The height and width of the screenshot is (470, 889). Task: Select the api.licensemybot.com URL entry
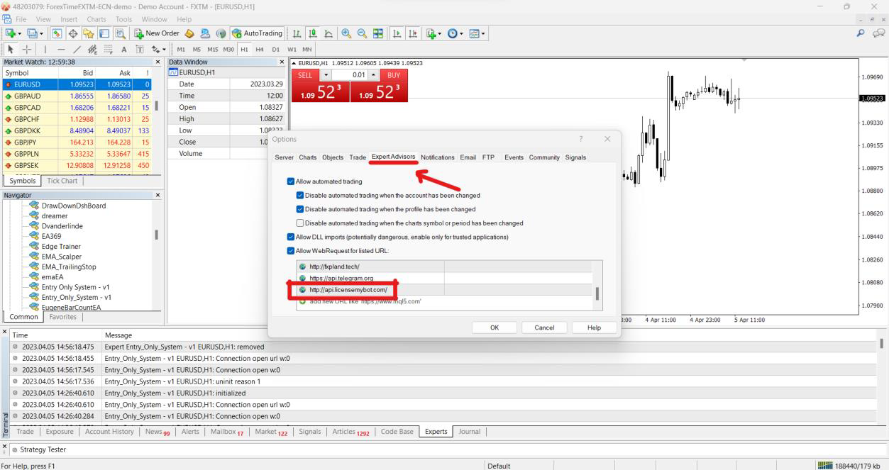(x=348, y=290)
